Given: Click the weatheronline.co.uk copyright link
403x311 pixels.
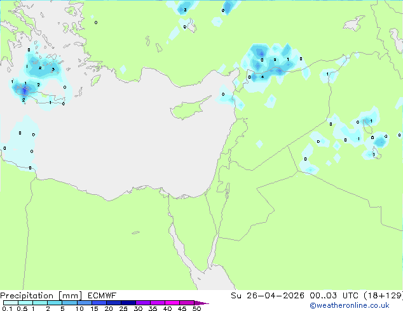Looking at the screenshot, I should tap(350, 305).
